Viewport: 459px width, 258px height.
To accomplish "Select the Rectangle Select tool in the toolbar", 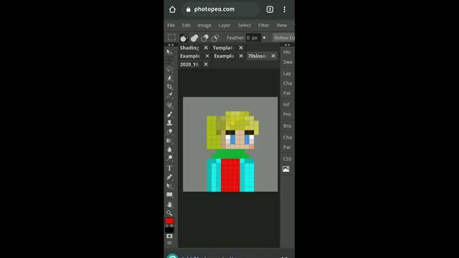I will pos(169,61).
